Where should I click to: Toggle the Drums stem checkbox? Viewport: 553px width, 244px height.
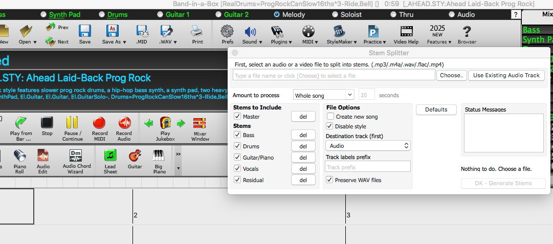[237, 146]
